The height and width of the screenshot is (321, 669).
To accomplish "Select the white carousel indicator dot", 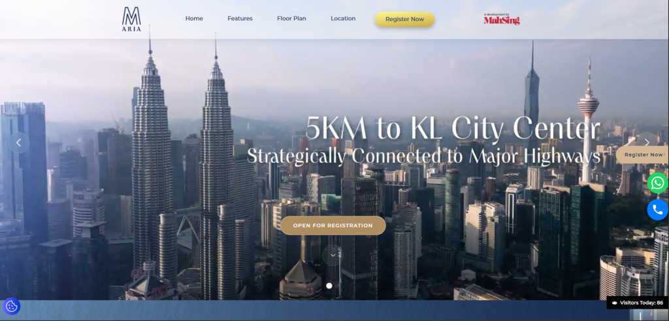I will click(x=329, y=286).
